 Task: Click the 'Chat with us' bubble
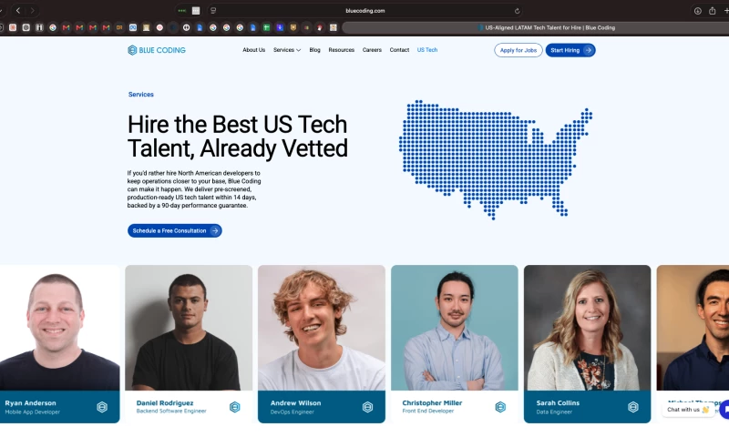coord(688,410)
